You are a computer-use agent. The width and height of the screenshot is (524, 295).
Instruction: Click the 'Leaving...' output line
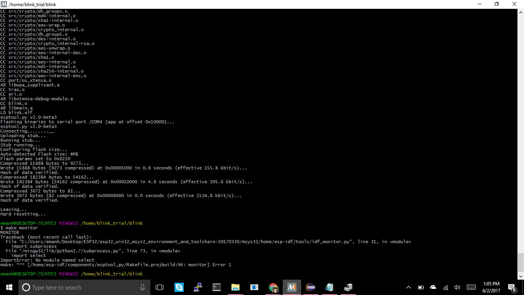14,209
